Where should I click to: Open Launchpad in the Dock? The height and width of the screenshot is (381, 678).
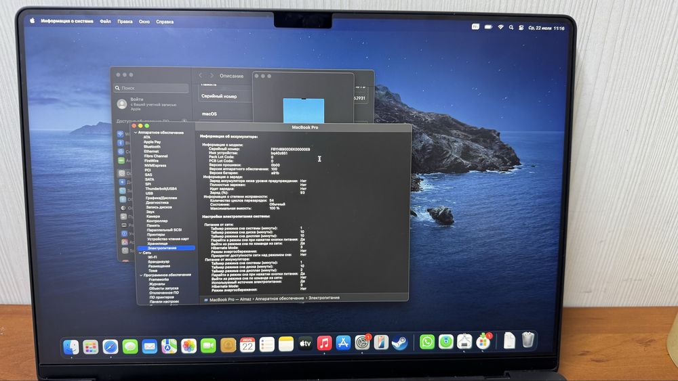tap(90, 346)
